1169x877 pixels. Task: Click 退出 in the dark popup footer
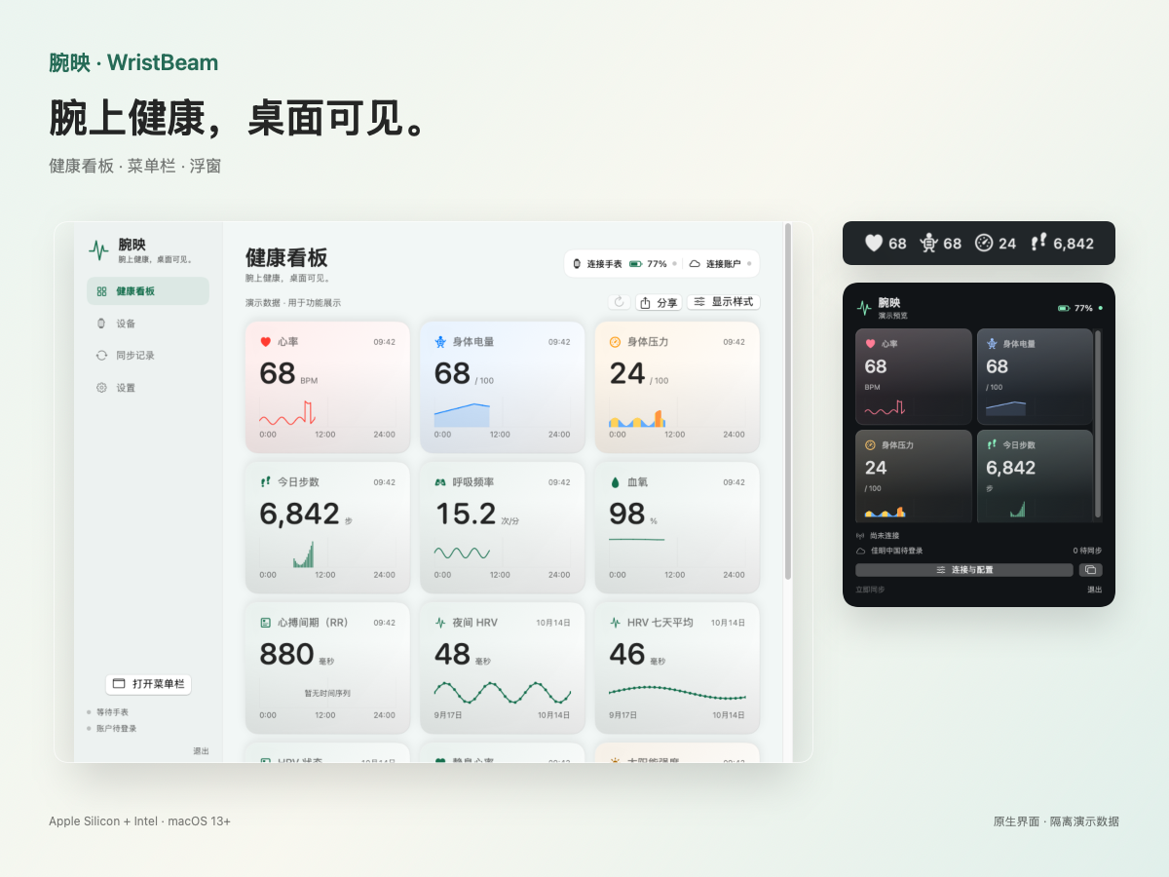point(1095,590)
